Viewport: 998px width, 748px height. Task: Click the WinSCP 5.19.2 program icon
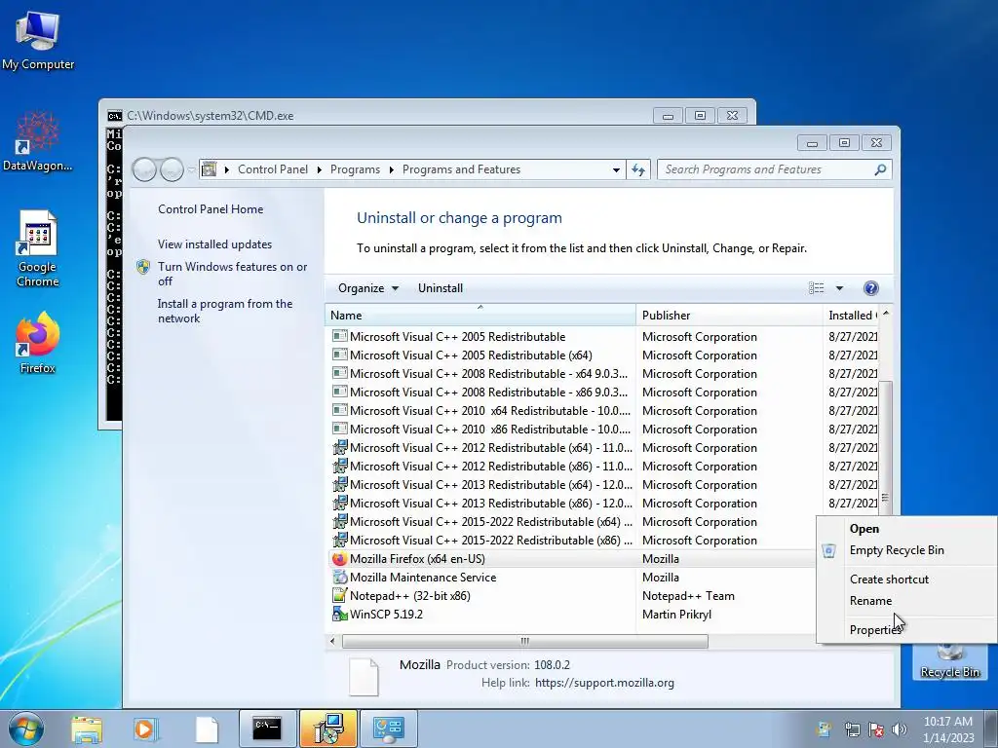tap(339, 615)
